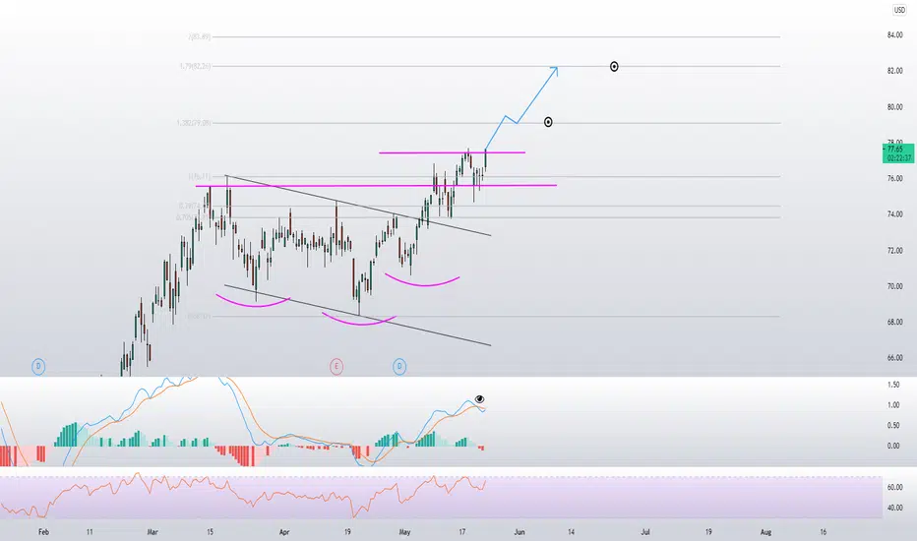Select target circle on the 82.26 Fib line

coord(614,67)
